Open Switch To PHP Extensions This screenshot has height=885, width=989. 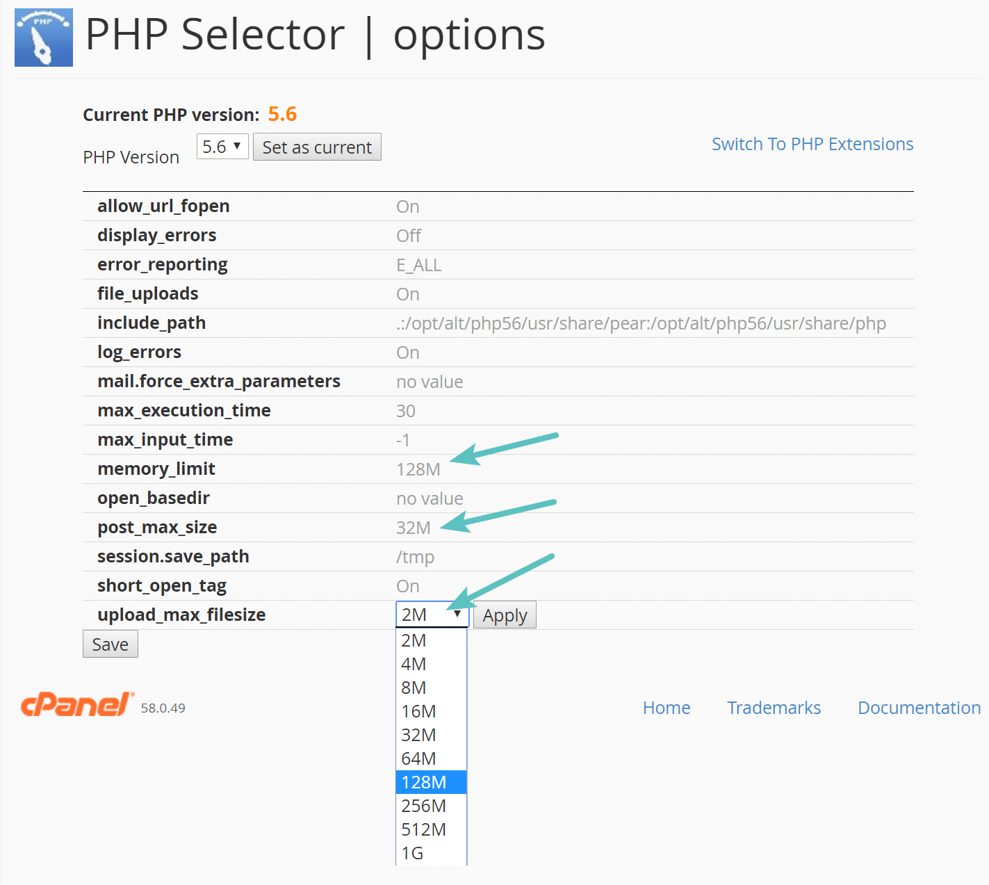pos(812,144)
